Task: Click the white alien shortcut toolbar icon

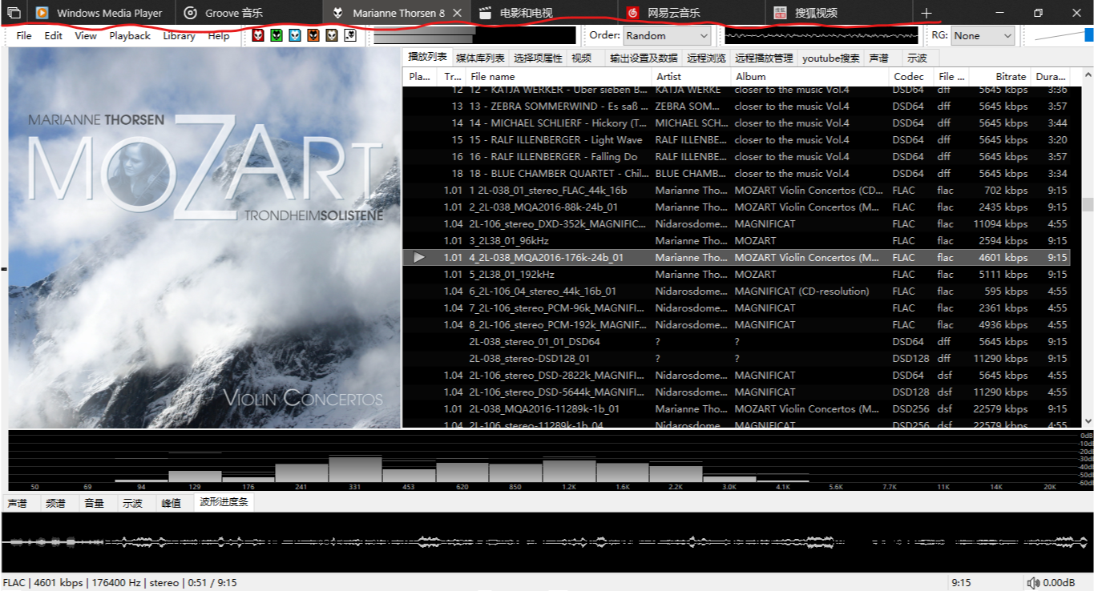Action: pyautogui.click(x=350, y=35)
